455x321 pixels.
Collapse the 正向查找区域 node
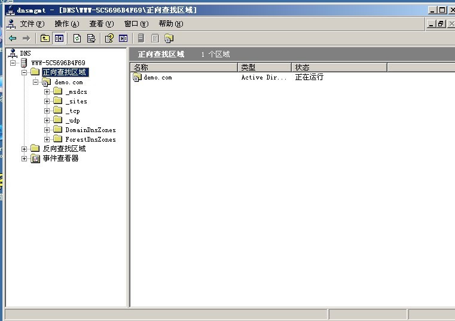(24, 72)
